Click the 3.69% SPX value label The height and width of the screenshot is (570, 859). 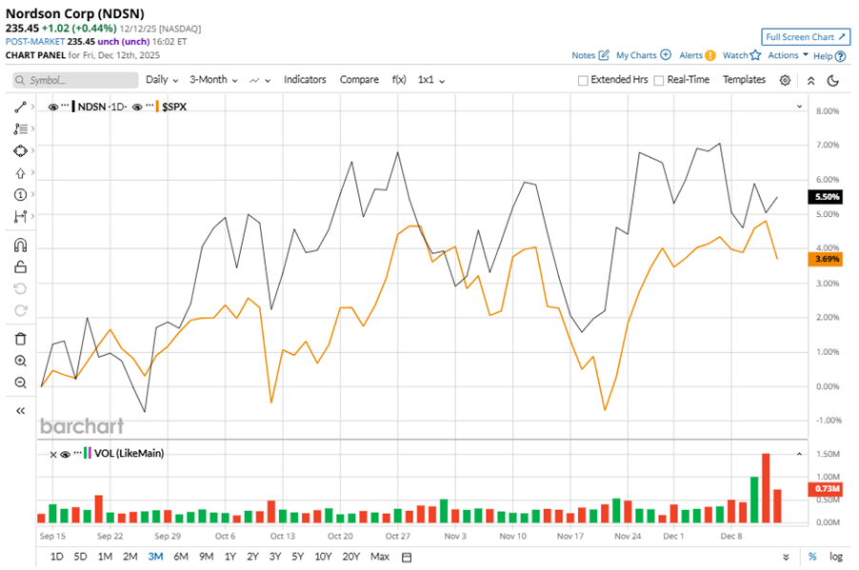click(826, 260)
